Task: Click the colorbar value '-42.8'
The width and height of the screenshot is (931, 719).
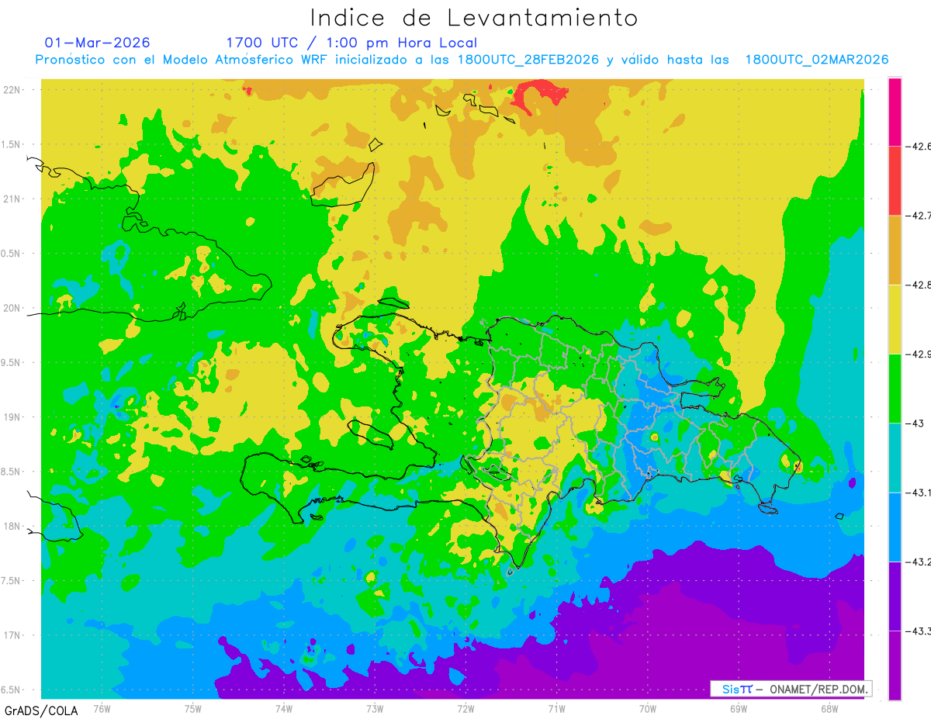Action: coord(917,285)
